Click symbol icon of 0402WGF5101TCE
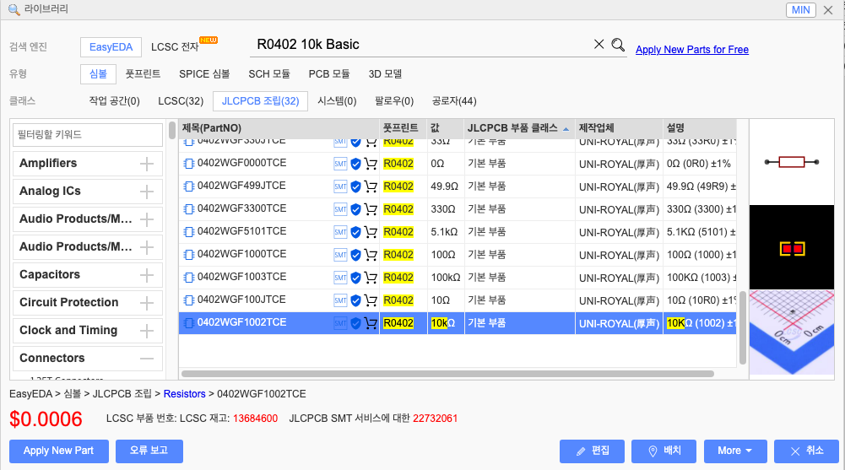Screen dimensions: 845x470 [x=188, y=232]
